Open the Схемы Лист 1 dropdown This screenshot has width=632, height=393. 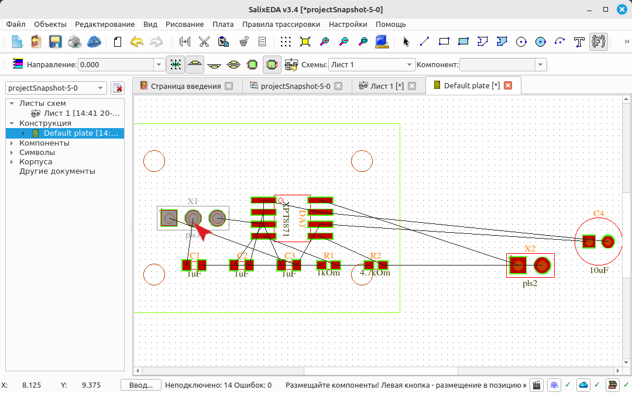tap(409, 64)
